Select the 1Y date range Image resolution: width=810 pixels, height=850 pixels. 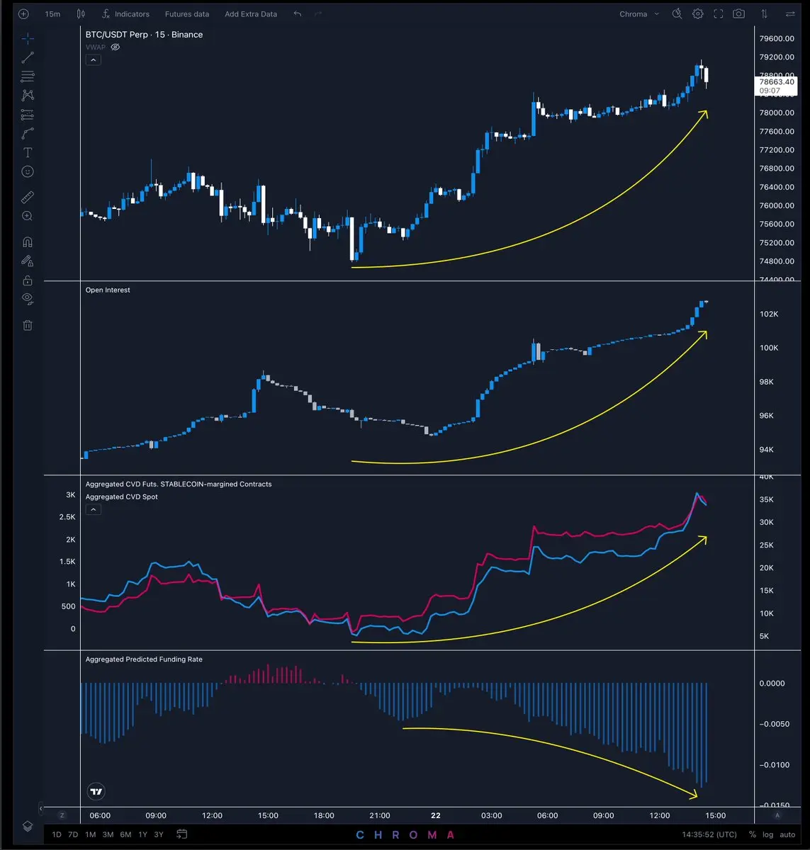[142, 834]
